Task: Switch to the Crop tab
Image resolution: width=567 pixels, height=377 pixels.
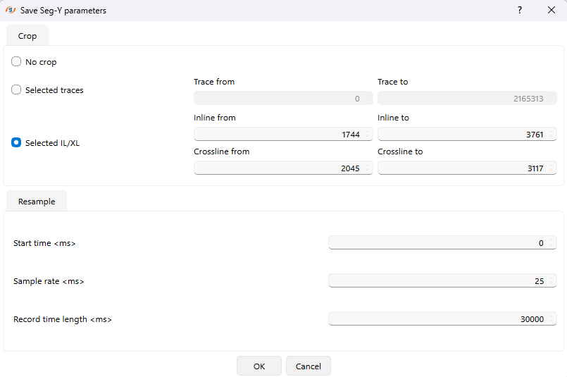Action: [27, 36]
